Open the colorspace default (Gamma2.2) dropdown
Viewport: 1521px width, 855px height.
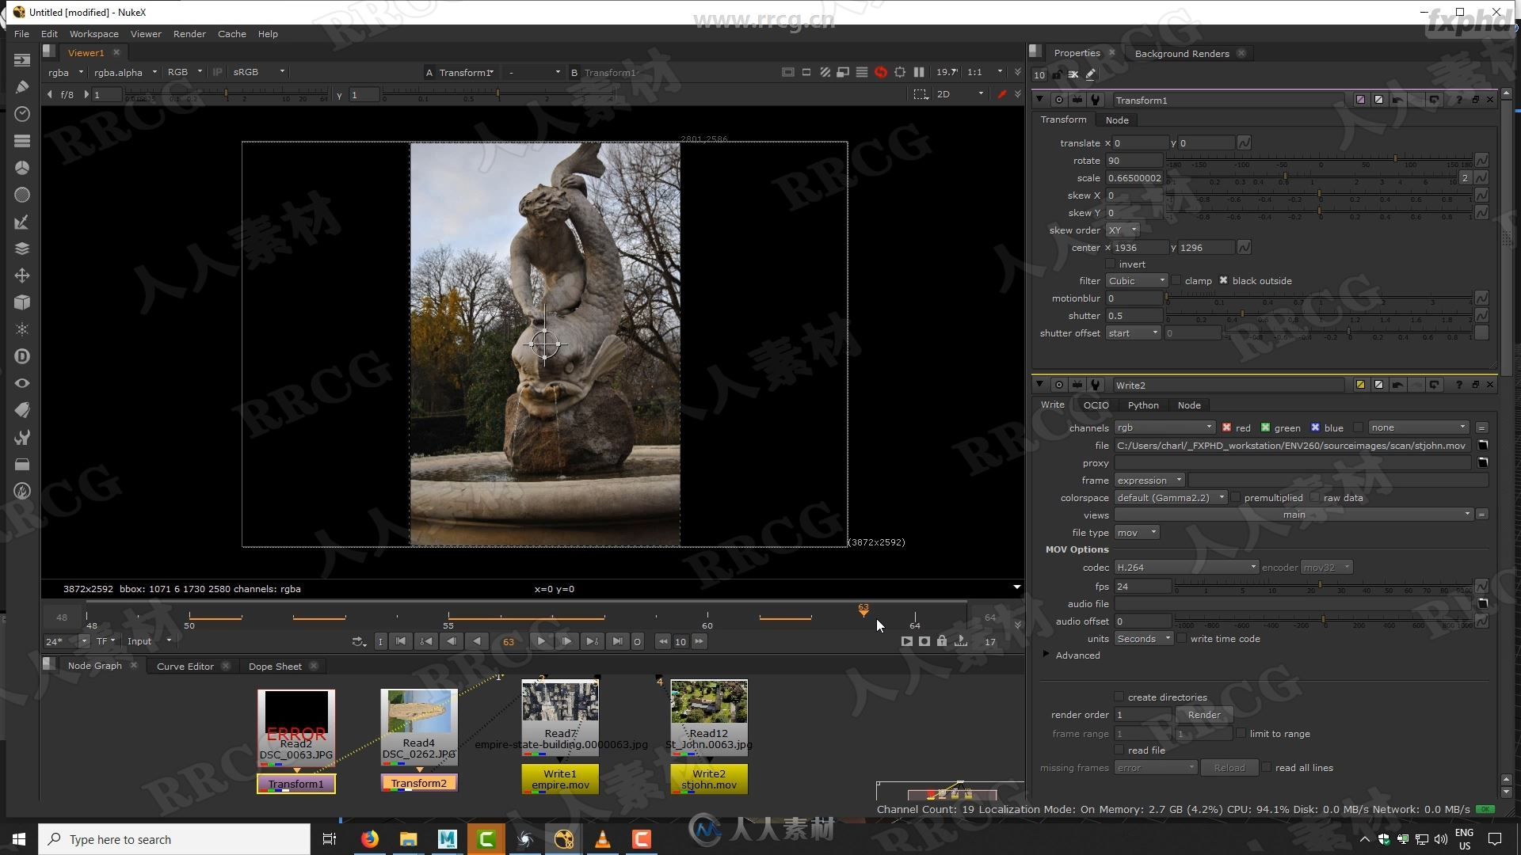(x=1171, y=498)
